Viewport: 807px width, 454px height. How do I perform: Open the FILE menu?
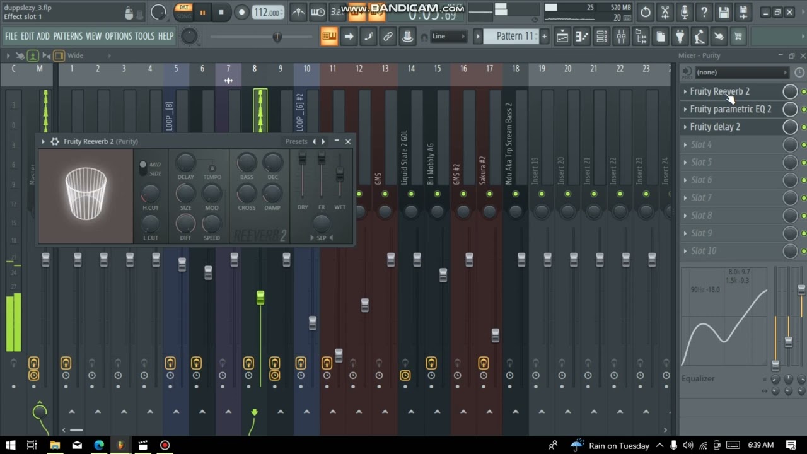click(11, 37)
